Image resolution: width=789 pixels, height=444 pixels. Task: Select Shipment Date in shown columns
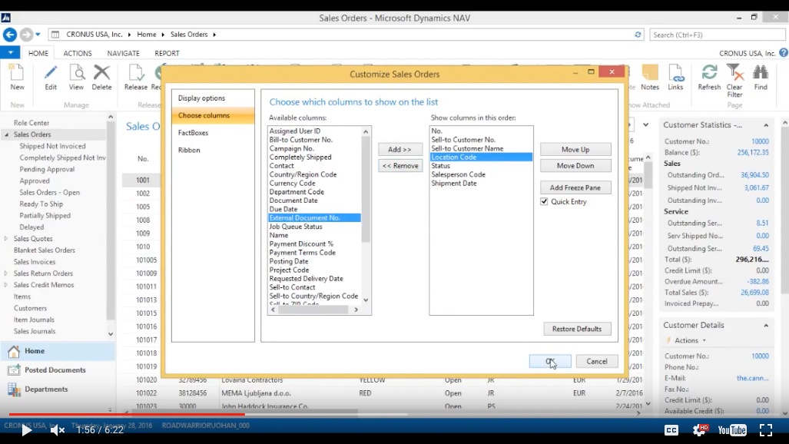click(454, 184)
